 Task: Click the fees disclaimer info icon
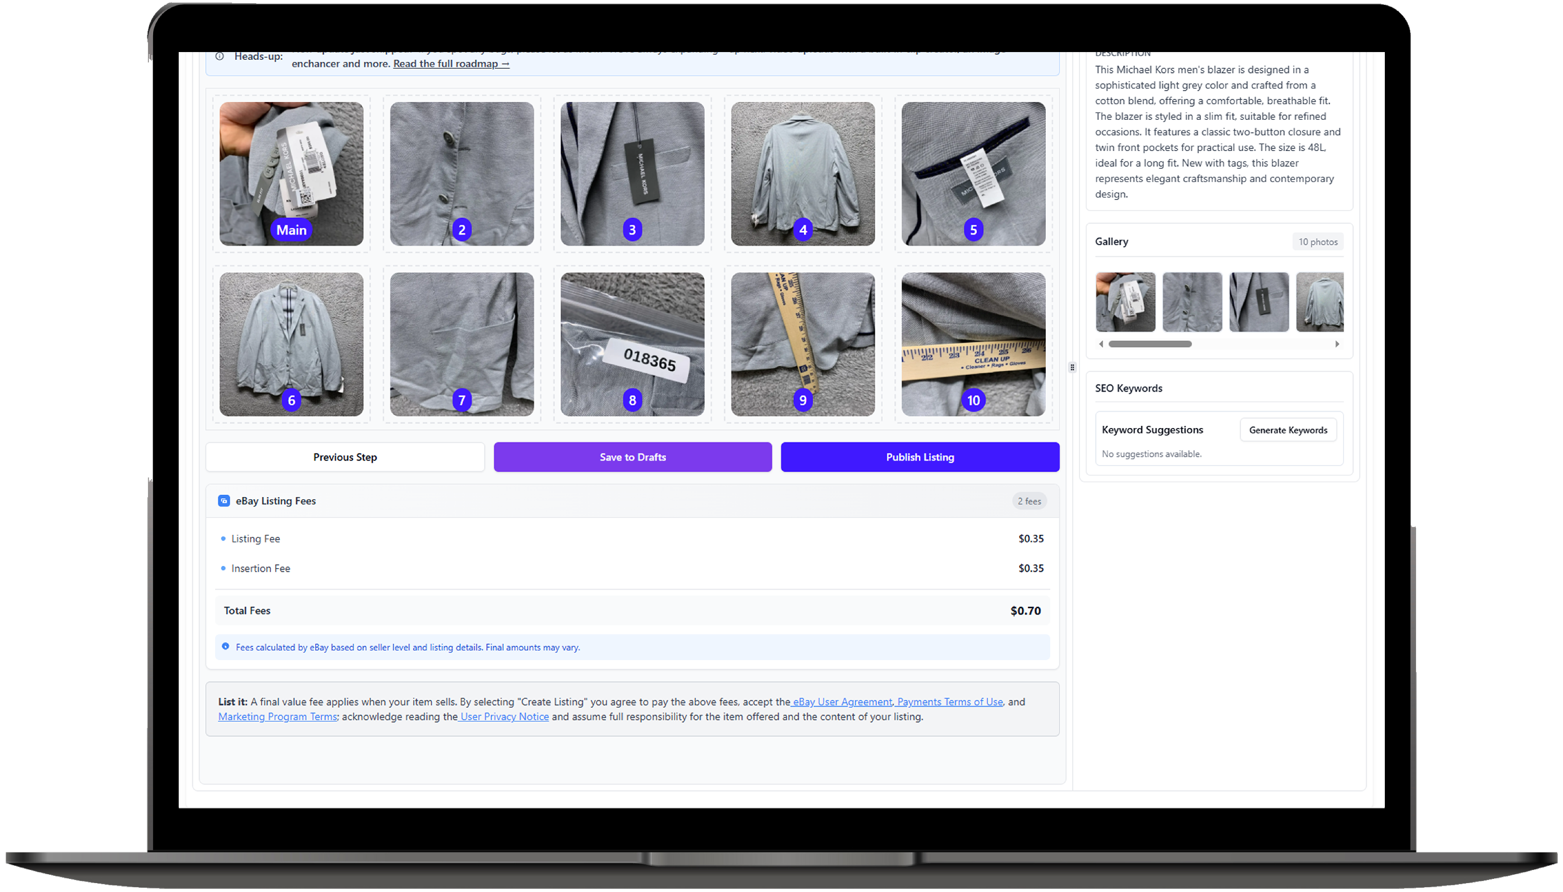pos(226,646)
